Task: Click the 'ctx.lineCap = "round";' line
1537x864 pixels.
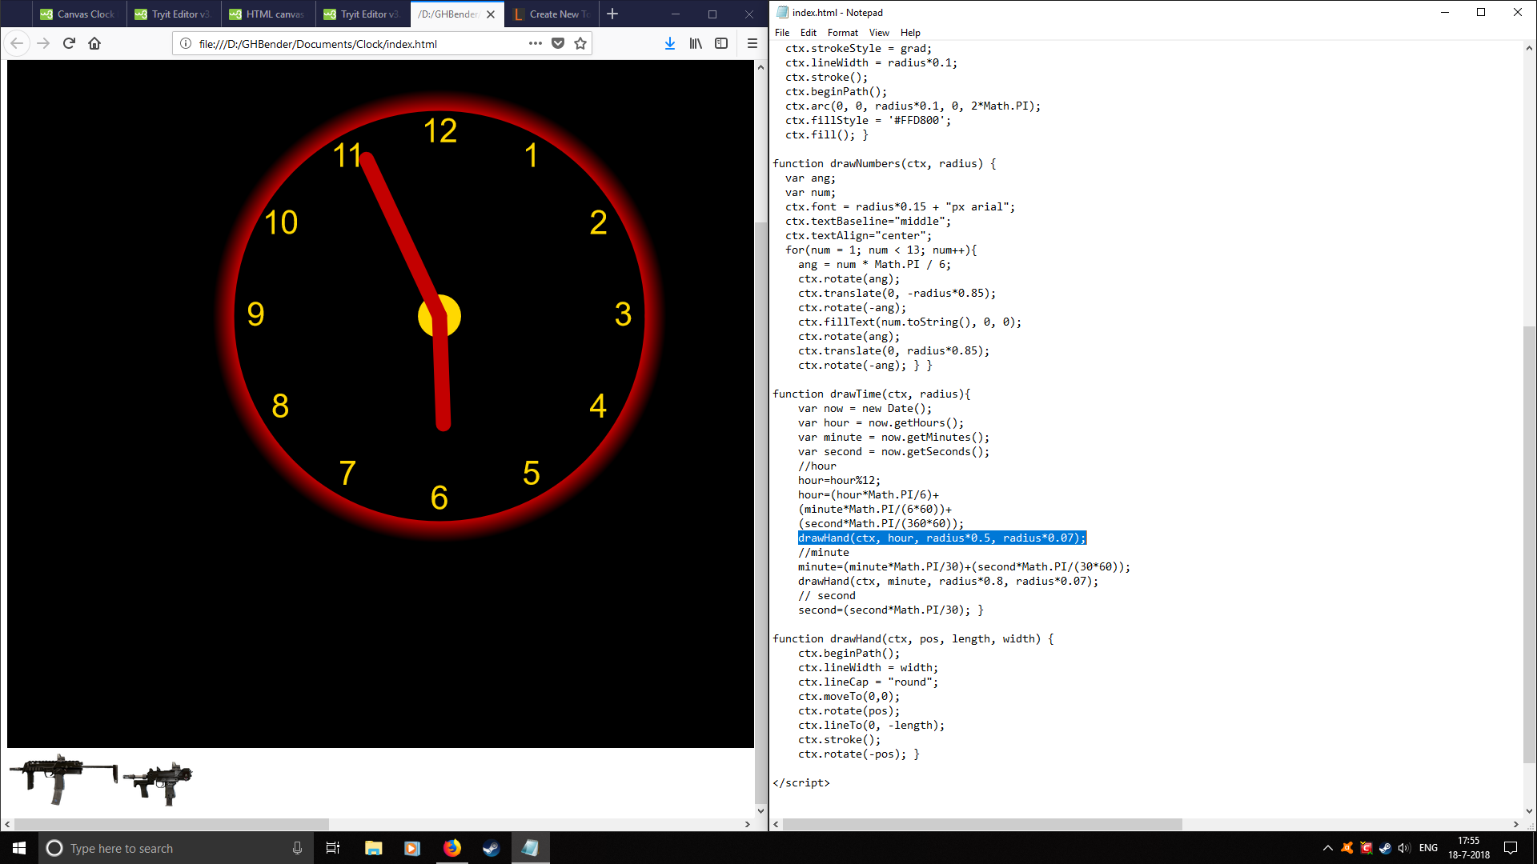Action: point(868,682)
